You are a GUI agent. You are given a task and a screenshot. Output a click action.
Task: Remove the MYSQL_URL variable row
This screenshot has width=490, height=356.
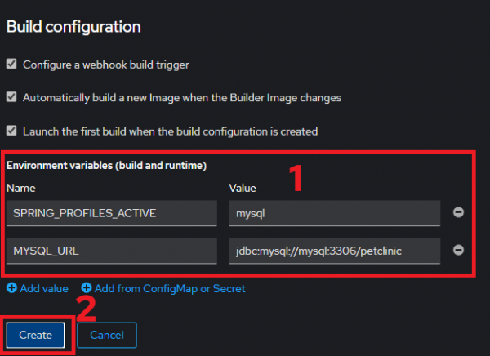pos(458,251)
